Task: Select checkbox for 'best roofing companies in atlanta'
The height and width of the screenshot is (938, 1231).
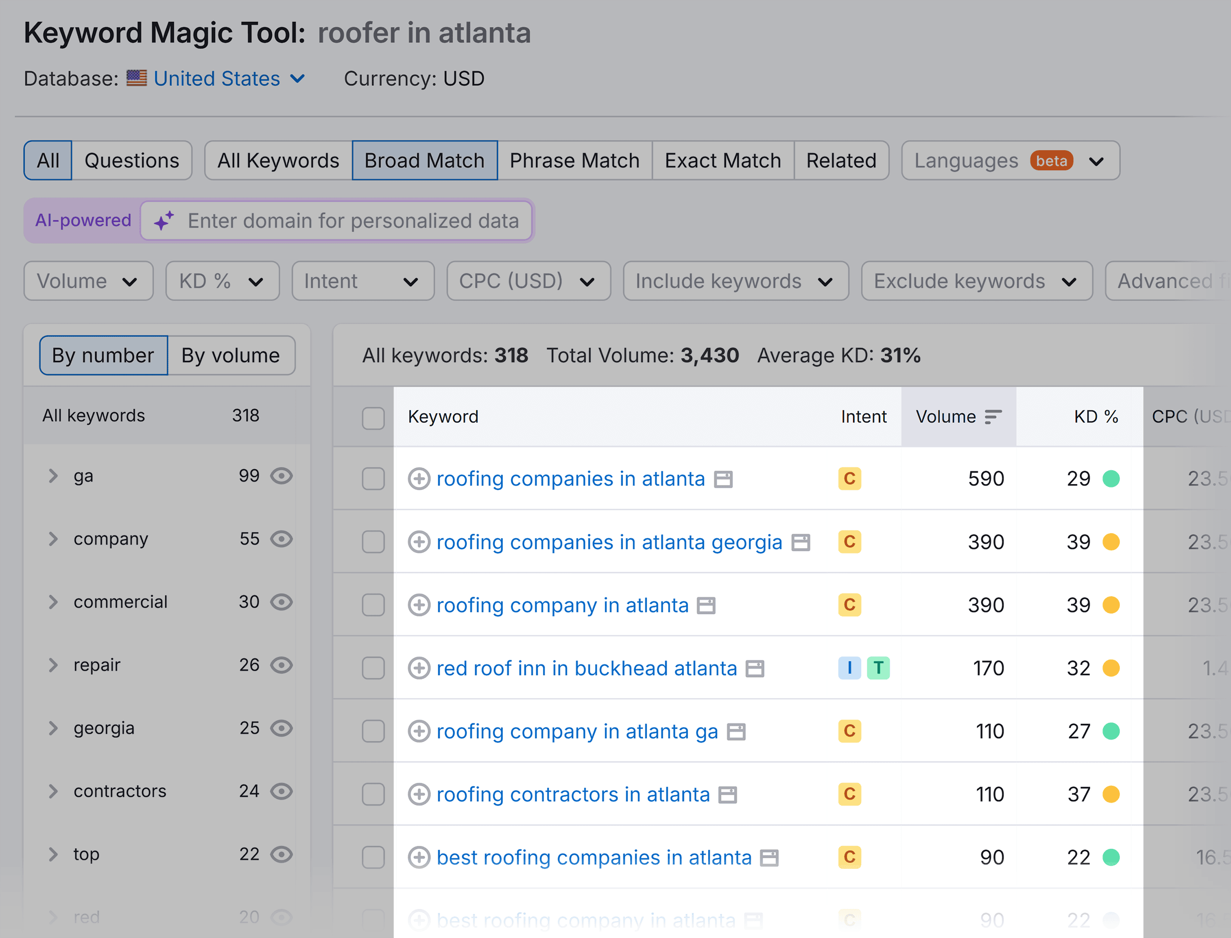Action: [372, 856]
